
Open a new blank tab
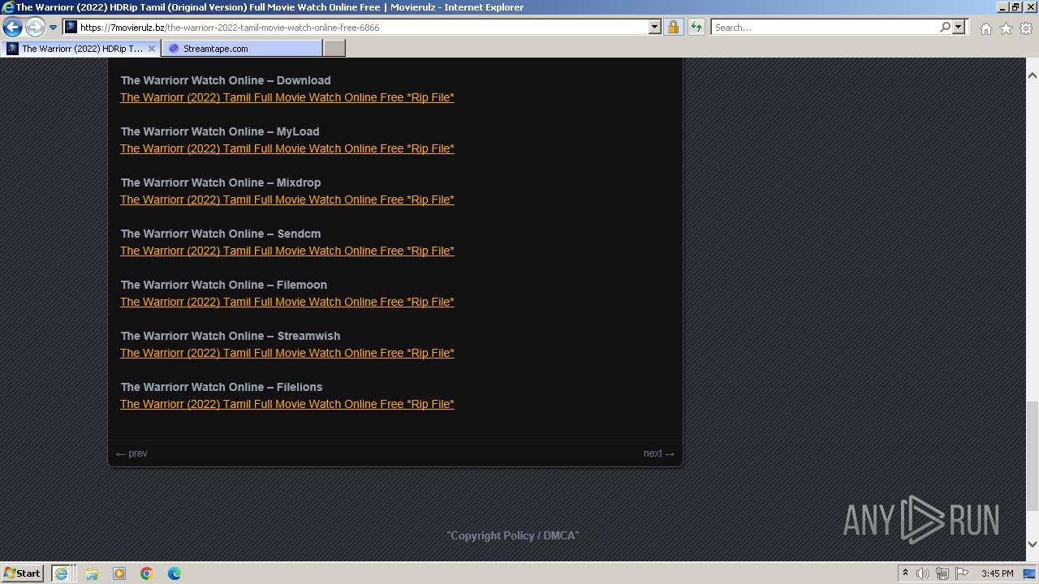pyautogui.click(x=334, y=49)
